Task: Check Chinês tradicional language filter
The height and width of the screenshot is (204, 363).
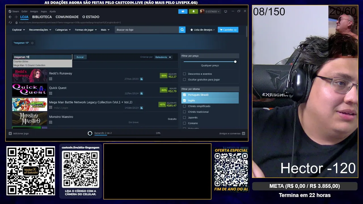Action: point(184,112)
